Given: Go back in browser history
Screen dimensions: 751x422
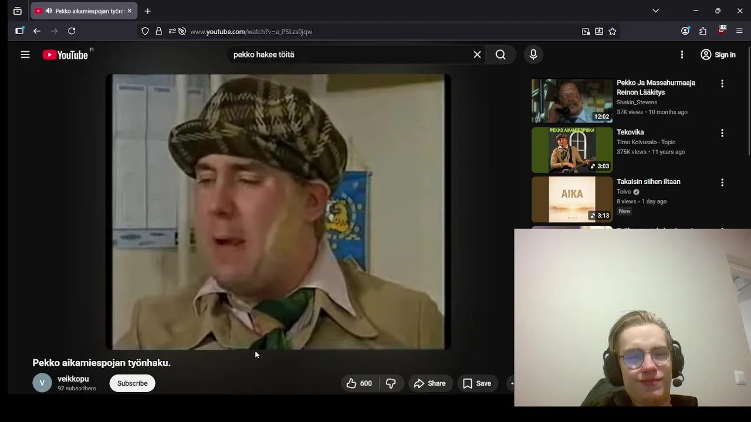Looking at the screenshot, I should pos(37,31).
